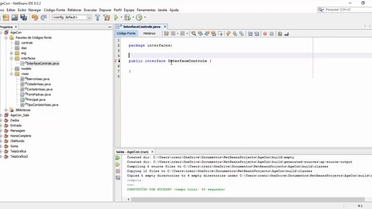Select InterfaceControle.java editor tab

pos(142,27)
